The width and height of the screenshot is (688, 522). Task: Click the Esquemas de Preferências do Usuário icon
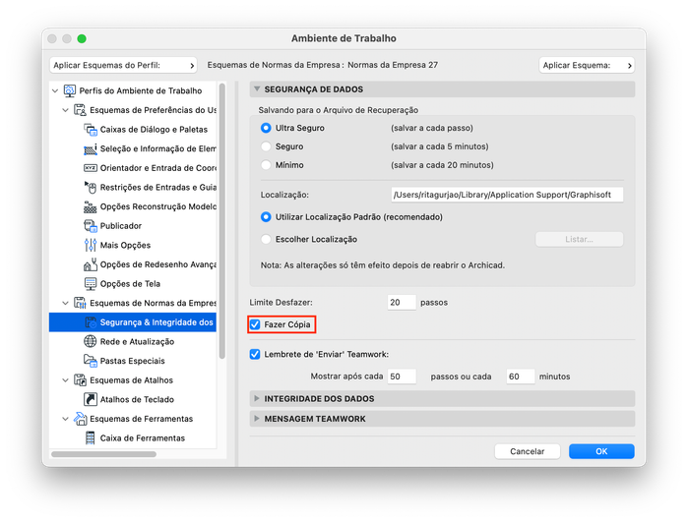point(80,110)
